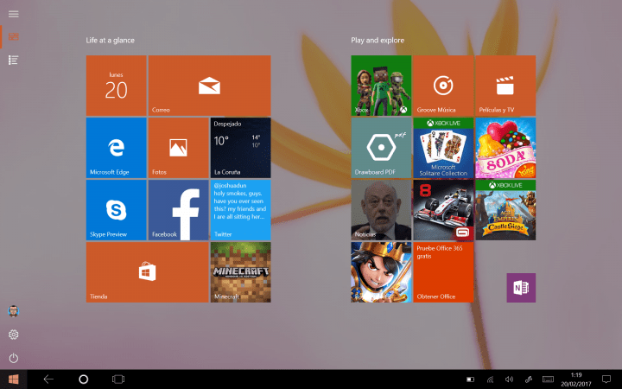
Task: Open the touch keyboard icon
Action: pyautogui.click(x=549, y=379)
